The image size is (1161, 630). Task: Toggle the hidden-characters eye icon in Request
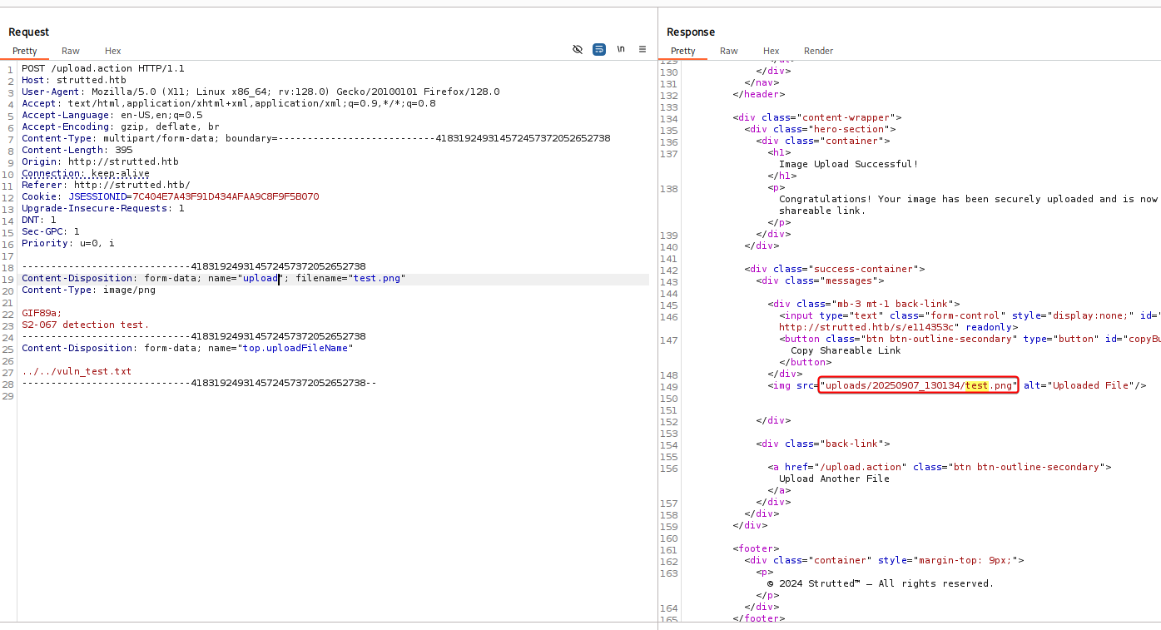578,50
